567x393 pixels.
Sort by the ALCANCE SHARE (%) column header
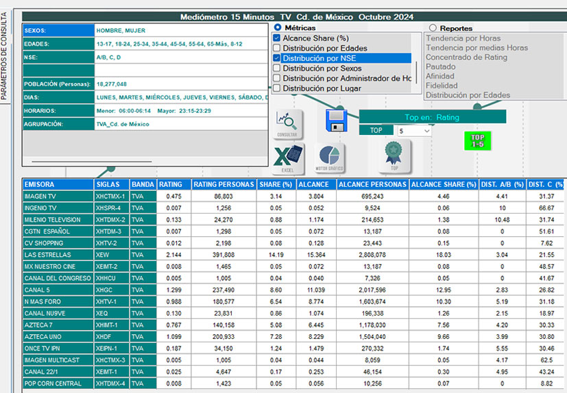tap(444, 184)
